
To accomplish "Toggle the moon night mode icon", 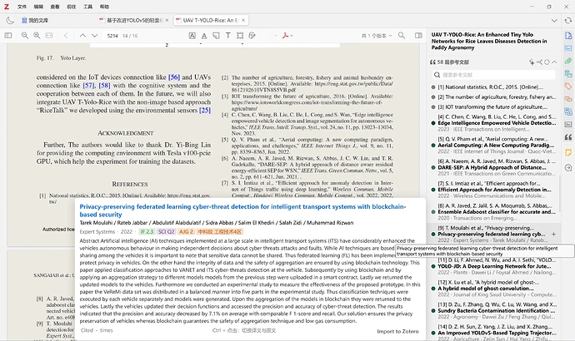I will 10,20.
